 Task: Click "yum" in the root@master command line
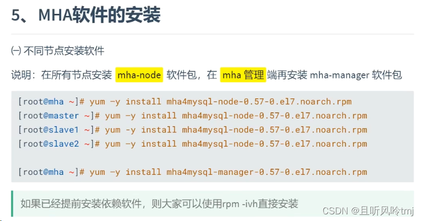coord(112,115)
